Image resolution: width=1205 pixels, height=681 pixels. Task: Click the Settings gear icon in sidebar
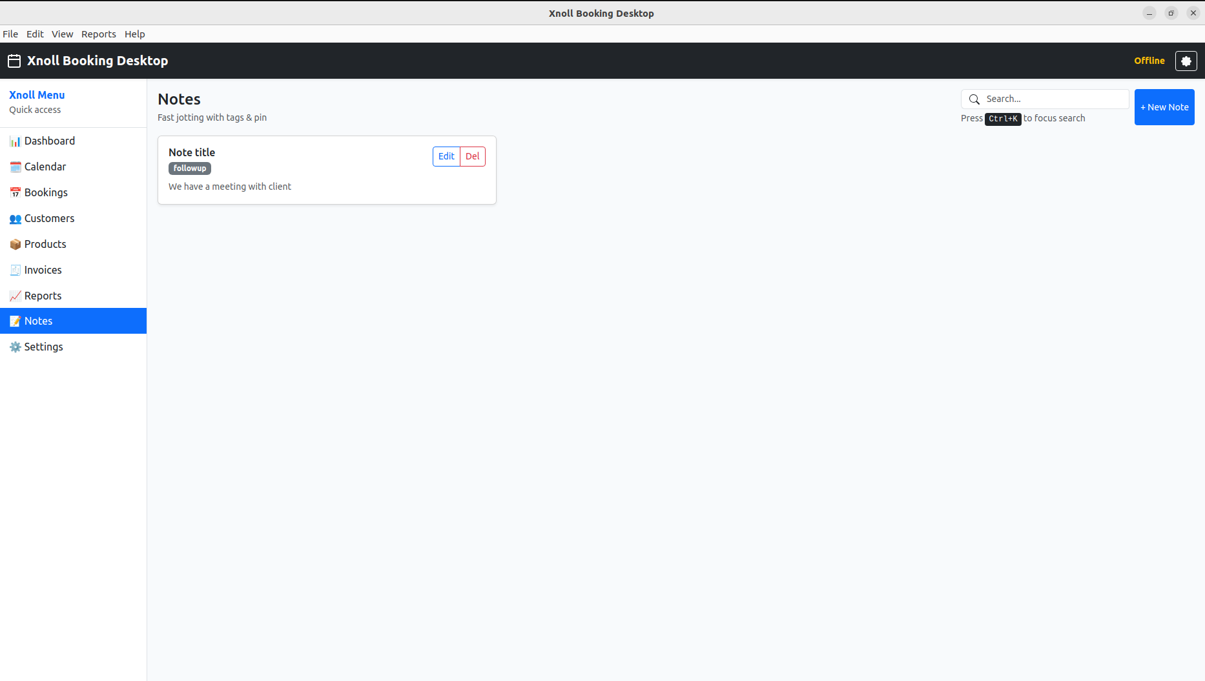click(x=15, y=347)
